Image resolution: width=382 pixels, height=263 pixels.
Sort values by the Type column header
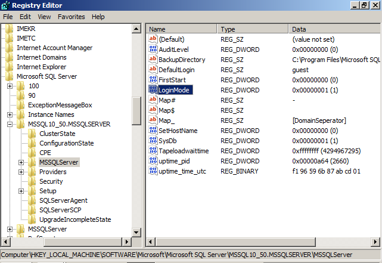pyautogui.click(x=253, y=29)
